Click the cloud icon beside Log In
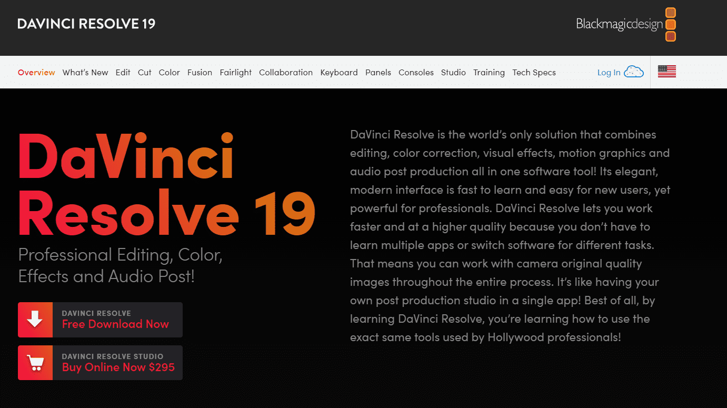 (634, 72)
